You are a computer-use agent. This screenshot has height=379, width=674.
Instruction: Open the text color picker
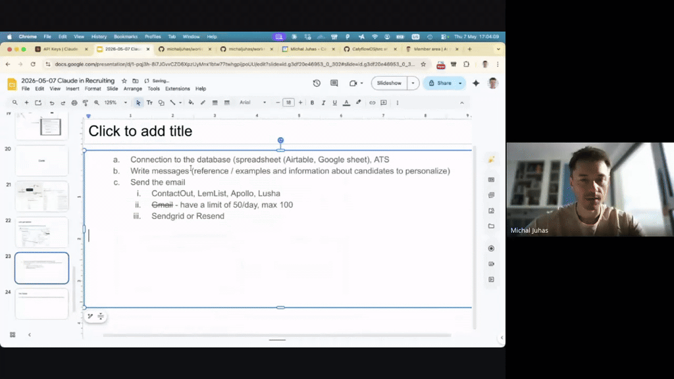pos(346,103)
